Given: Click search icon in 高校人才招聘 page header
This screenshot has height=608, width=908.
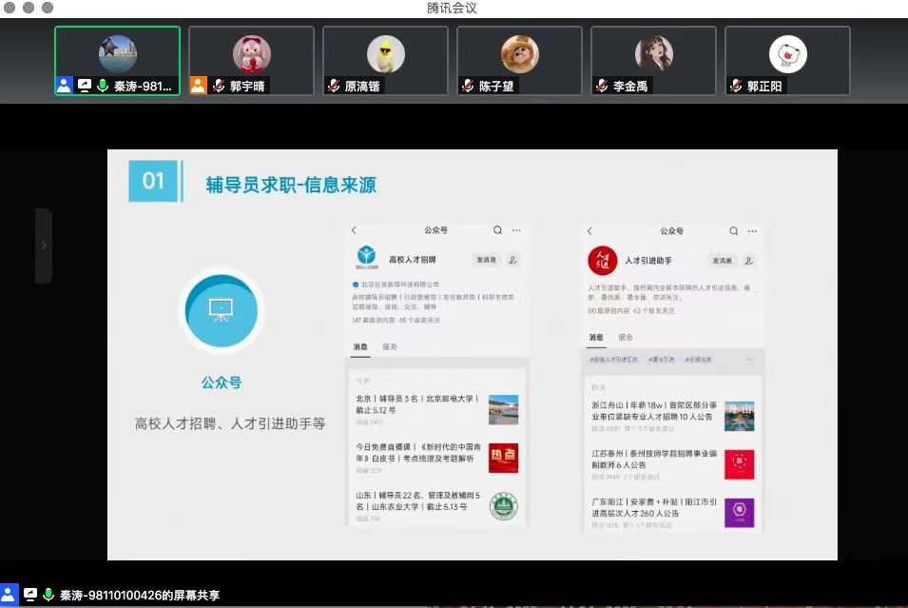Looking at the screenshot, I should [x=497, y=230].
